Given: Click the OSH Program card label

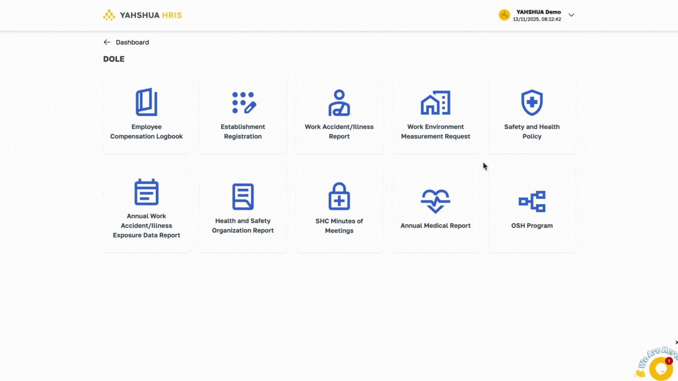Looking at the screenshot, I should point(532,226).
